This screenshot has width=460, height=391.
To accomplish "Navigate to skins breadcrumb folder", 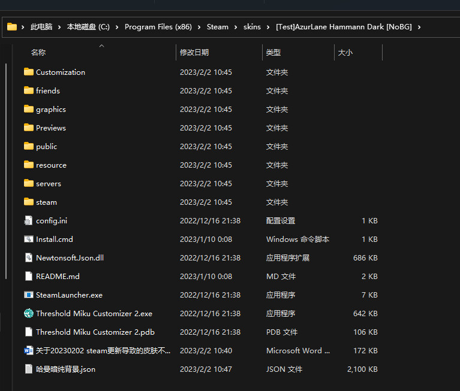I will 252,27.
